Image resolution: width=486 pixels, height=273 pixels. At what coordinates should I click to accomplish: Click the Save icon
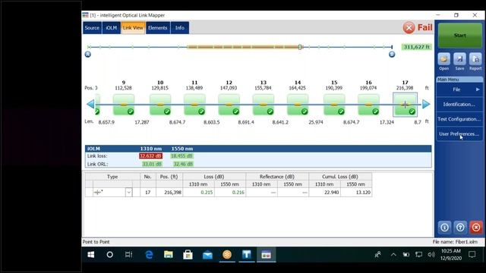click(459, 59)
